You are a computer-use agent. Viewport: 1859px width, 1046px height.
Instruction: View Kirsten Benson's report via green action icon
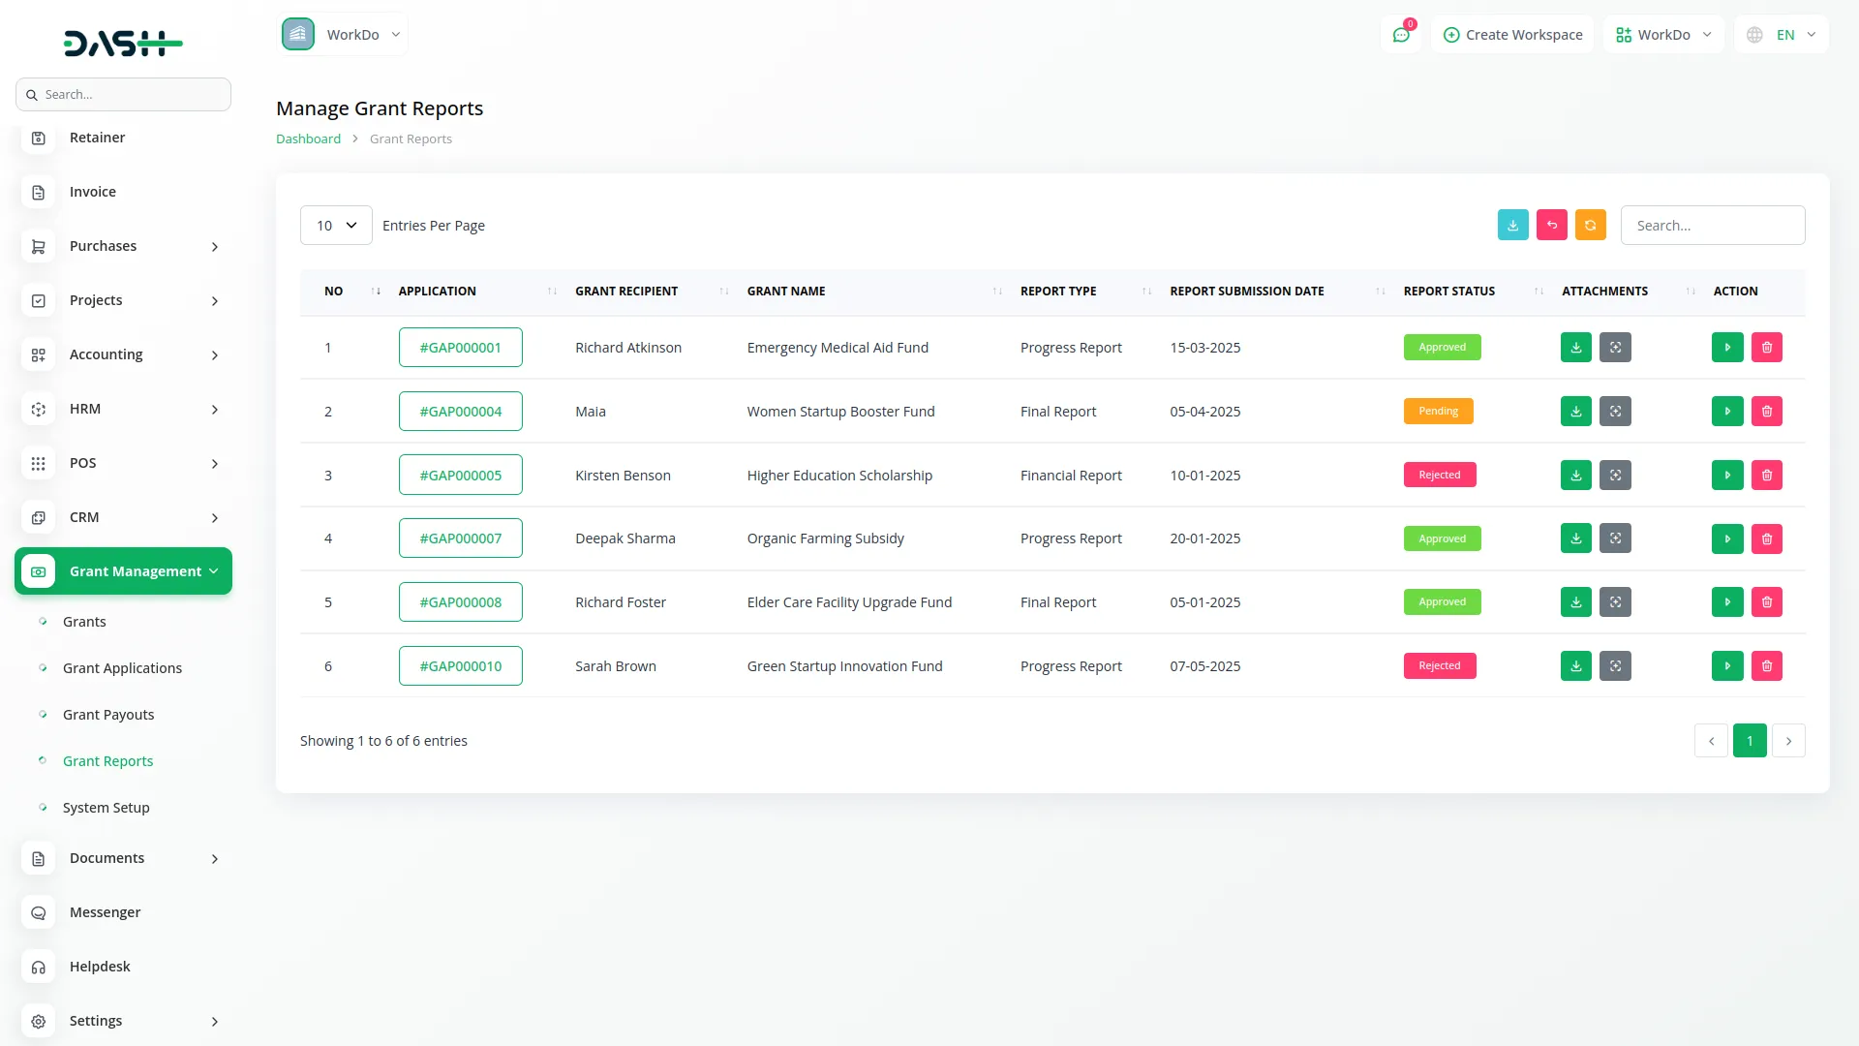(1727, 475)
